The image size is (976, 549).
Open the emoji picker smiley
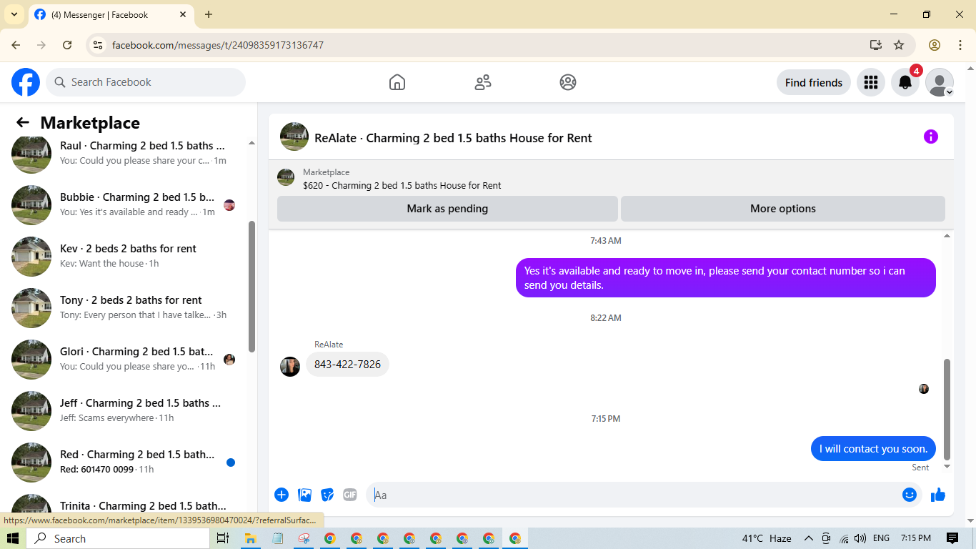coord(910,495)
